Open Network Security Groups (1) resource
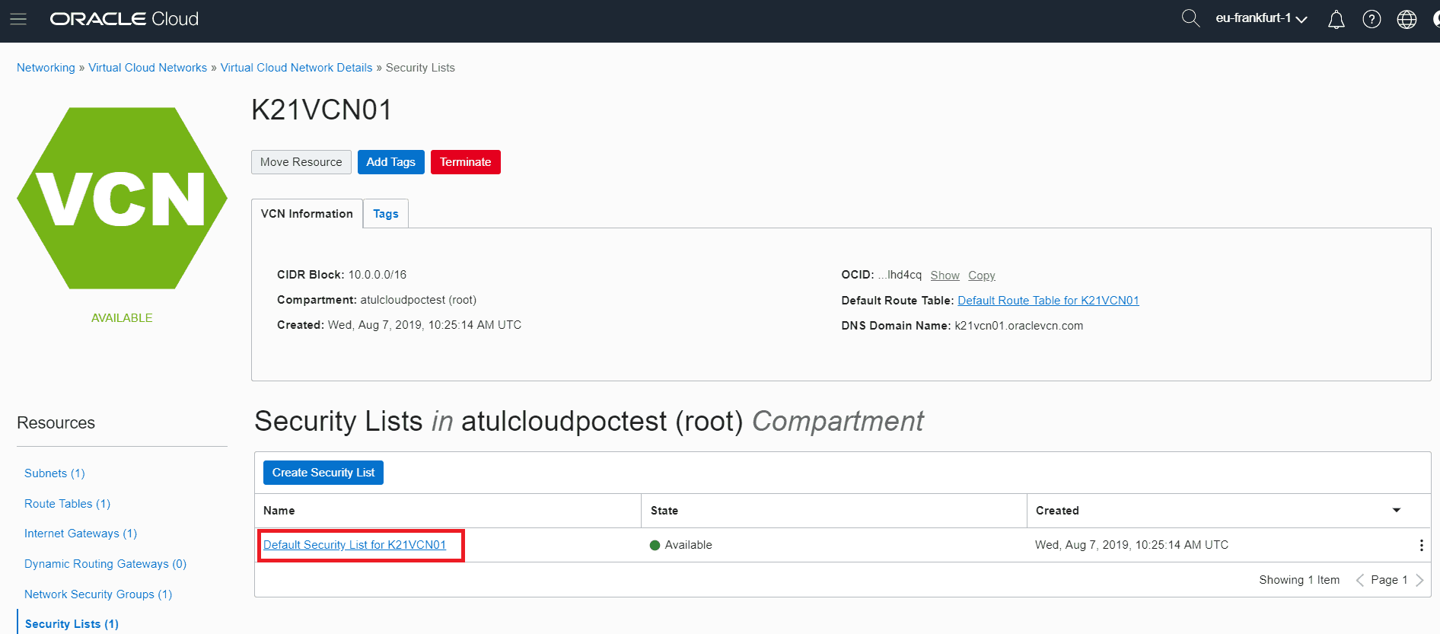This screenshot has width=1440, height=634. click(98, 594)
